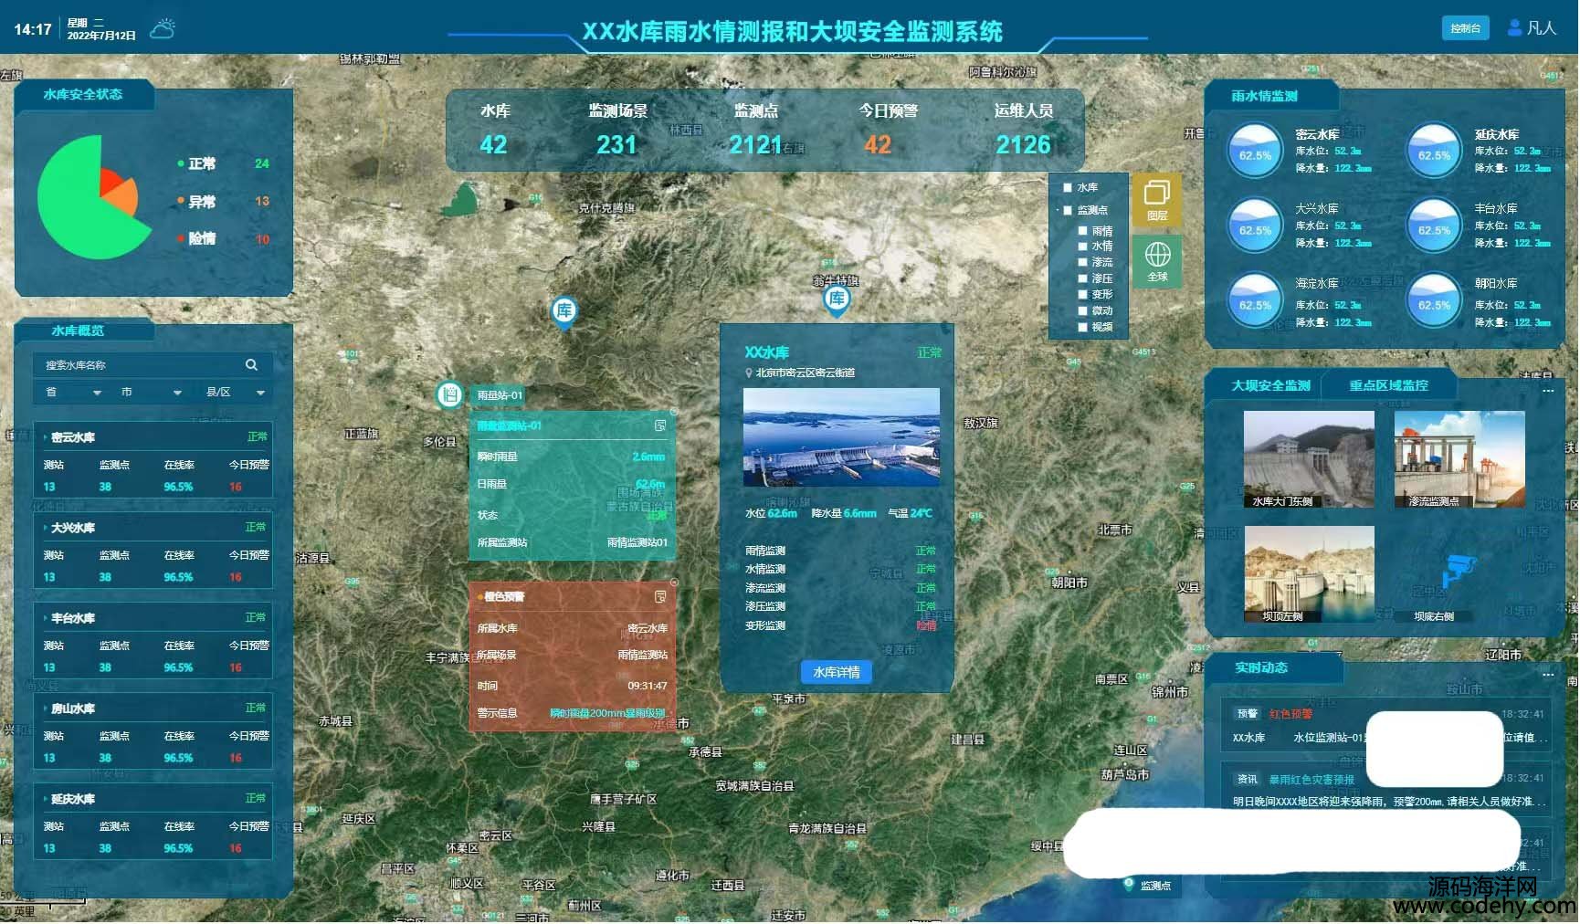Toggle the 渗流 layer checkbox
1580x924 pixels.
tap(1082, 262)
